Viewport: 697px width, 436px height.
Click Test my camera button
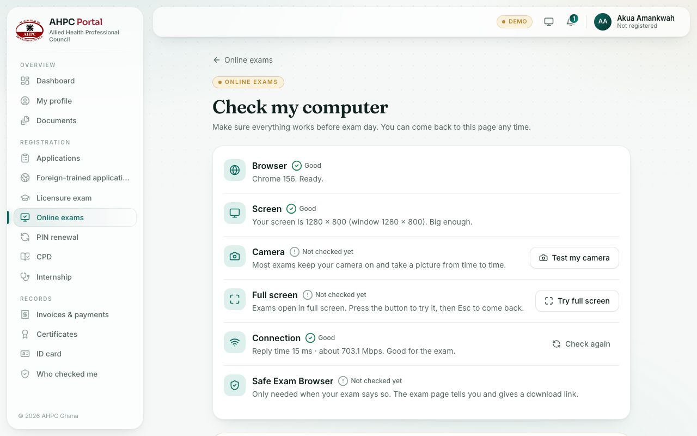pos(574,258)
